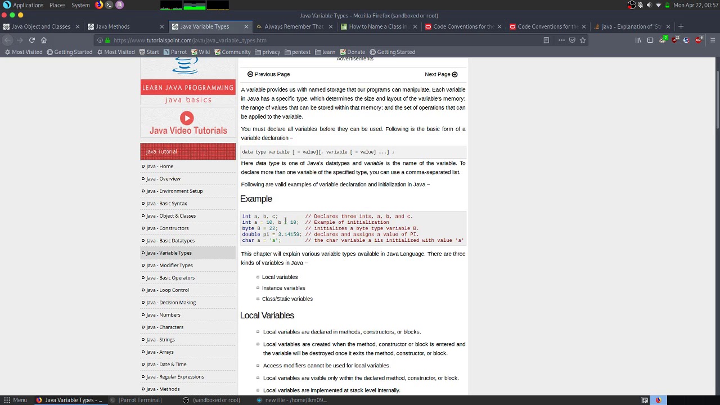Toggle Reader View in the address bar
Image resolution: width=720 pixels, height=405 pixels.
coord(546,40)
